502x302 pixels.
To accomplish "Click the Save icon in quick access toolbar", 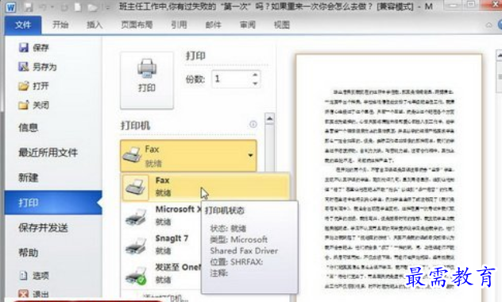I will coord(29,6).
